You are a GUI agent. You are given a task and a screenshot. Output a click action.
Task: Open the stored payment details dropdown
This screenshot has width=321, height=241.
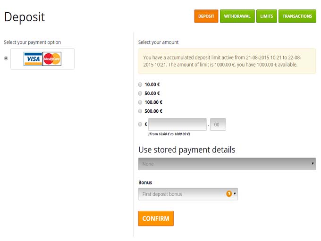tap(227, 164)
